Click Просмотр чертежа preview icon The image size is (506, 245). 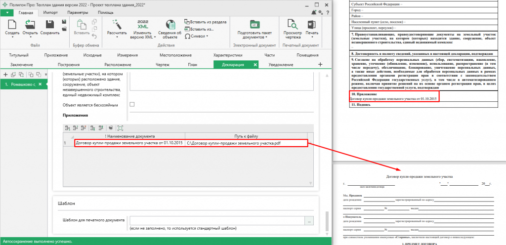pyautogui.click(x=292, y=25)
